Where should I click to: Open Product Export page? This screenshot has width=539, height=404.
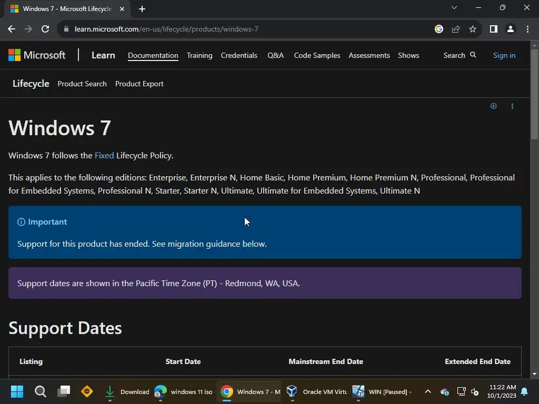139,84
